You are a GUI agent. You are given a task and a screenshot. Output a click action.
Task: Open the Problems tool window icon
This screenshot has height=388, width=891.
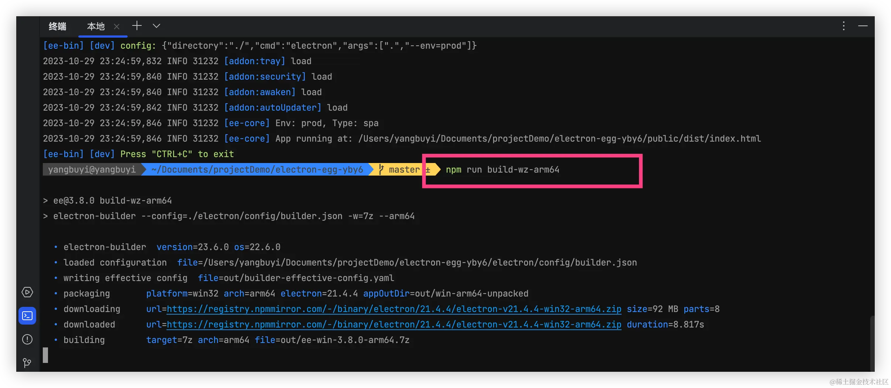click(x=27, y=339)
